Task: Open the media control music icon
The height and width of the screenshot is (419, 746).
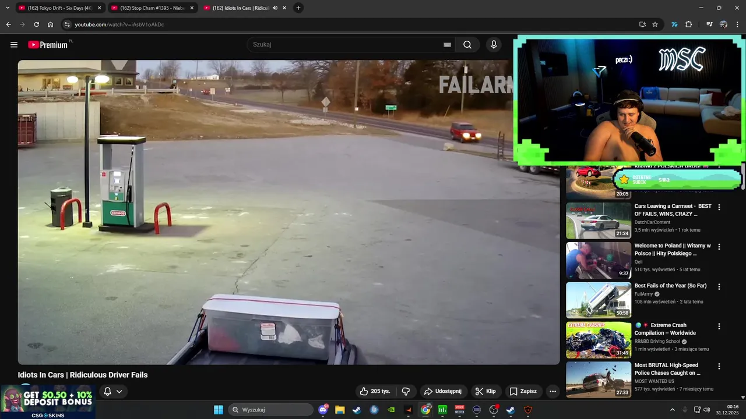Action: 709,24
